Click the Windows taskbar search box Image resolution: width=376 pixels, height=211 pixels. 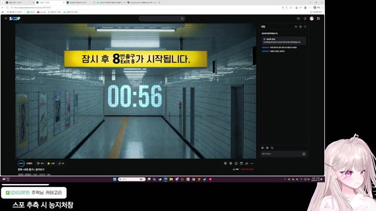[x=132, y=179]
